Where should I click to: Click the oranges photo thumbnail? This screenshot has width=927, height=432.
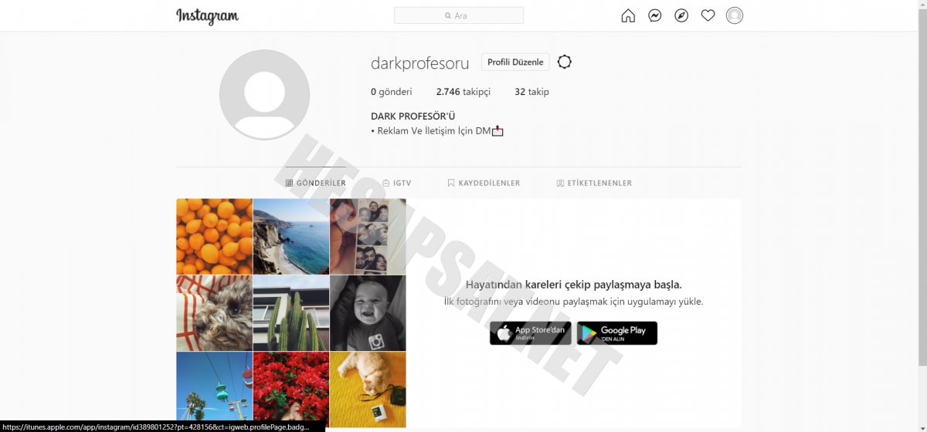pos(214,237)
